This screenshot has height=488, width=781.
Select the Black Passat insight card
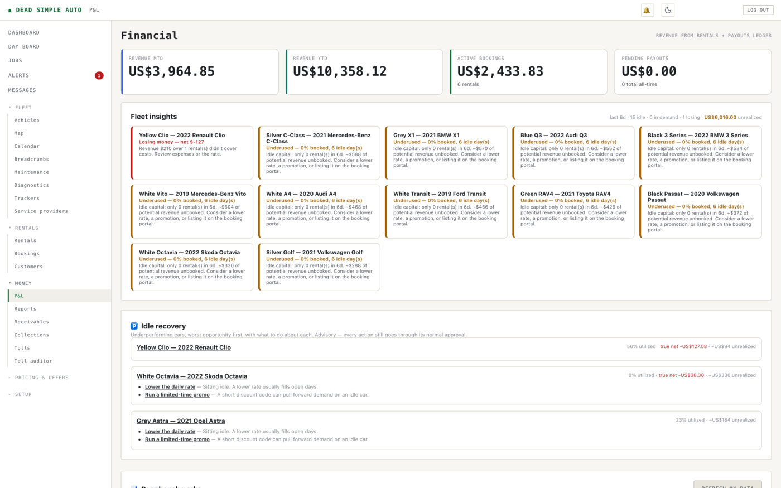click(701, 211)
